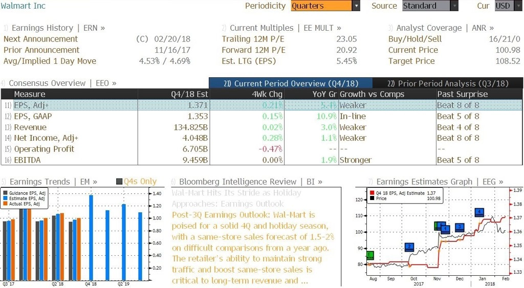Click Prior Announcement date 11/16/17
This screenshot has width=524, height=288.
point(172,50)
